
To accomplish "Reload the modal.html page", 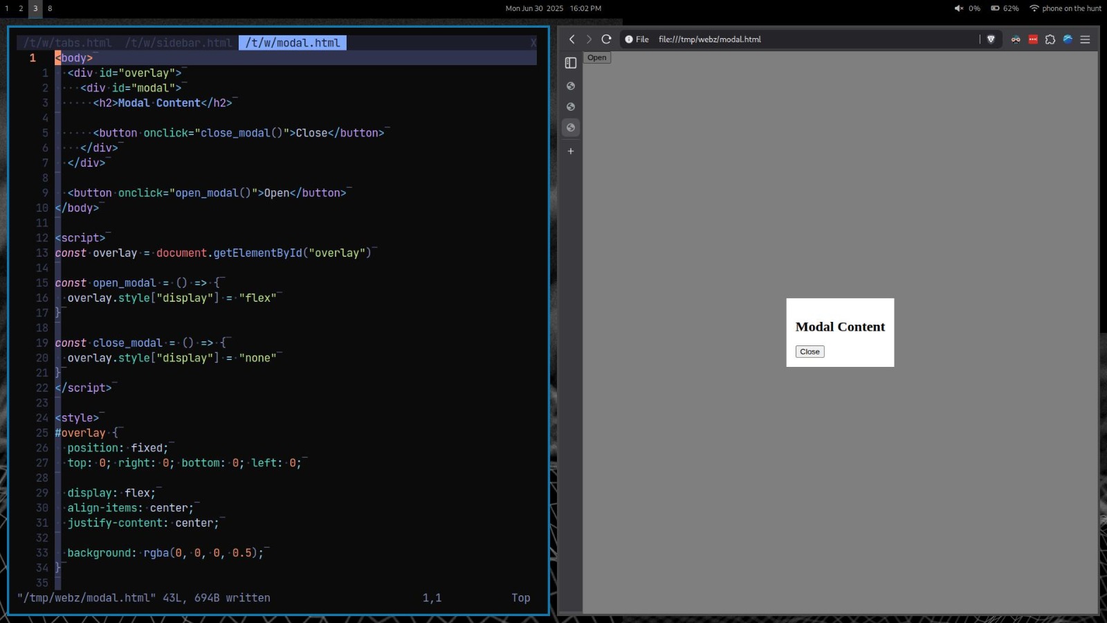I will click(606, 39).
